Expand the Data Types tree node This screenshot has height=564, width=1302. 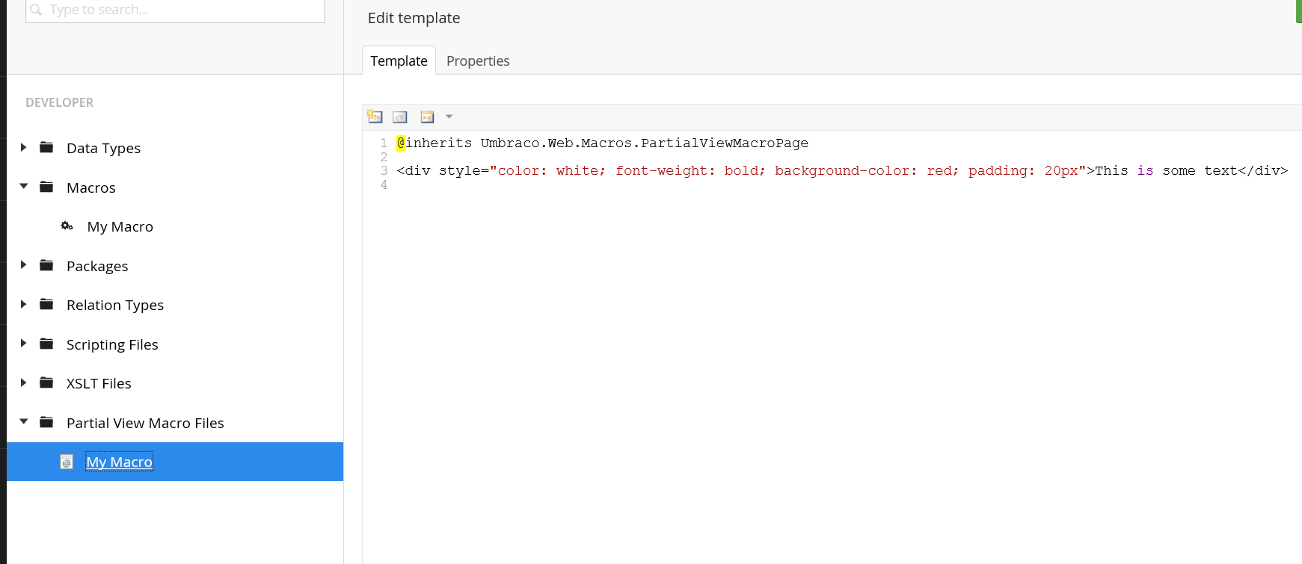[x=23, y=147]
